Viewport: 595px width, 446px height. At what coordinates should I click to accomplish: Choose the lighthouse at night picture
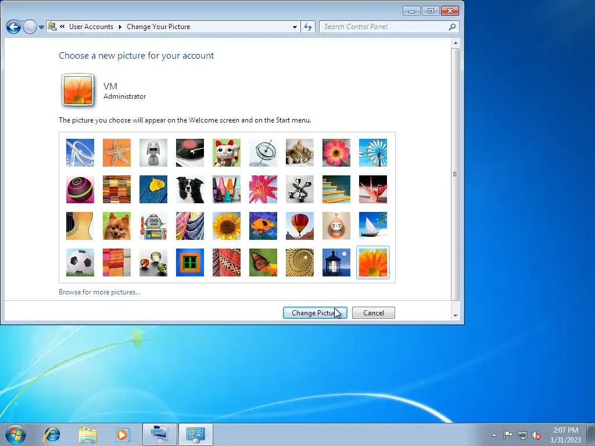coord(336,262)
